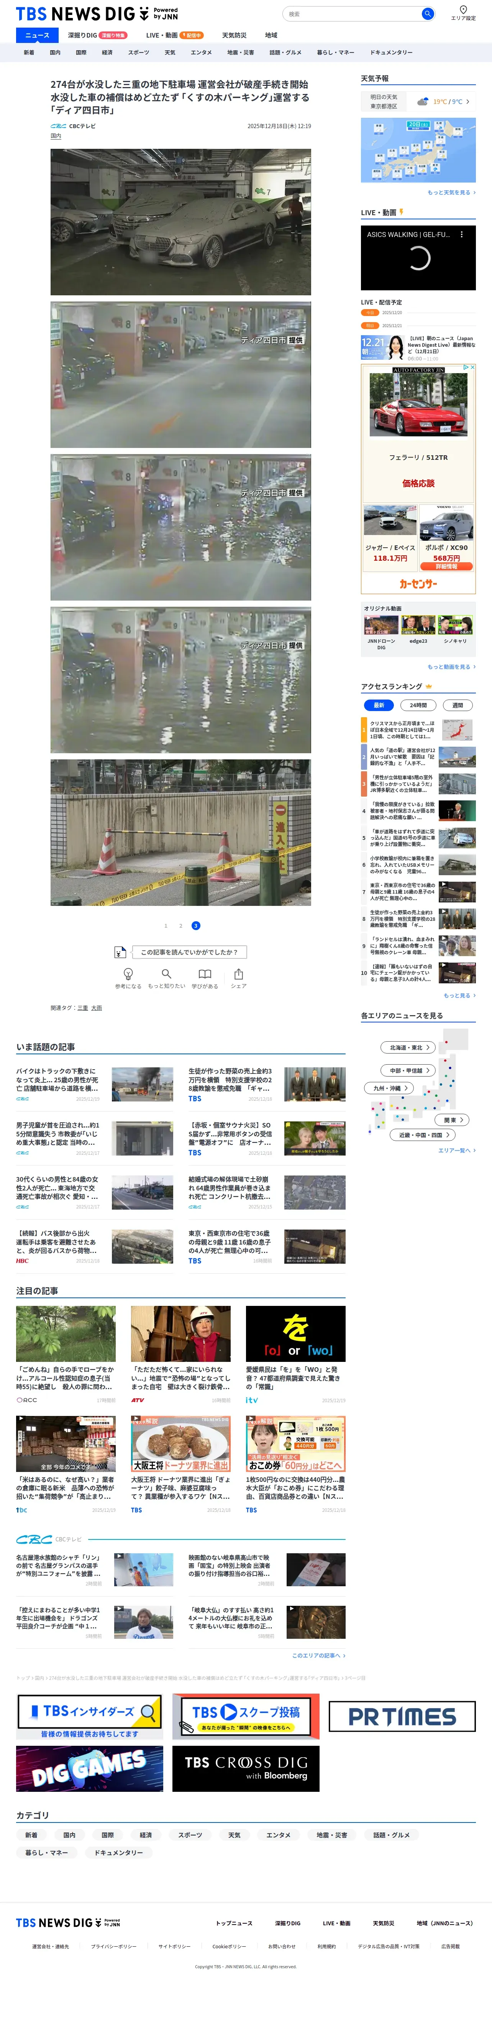Screen dimensions: 492x2020
Task: Click the blue search magnifier button
Action: point(427,13)
